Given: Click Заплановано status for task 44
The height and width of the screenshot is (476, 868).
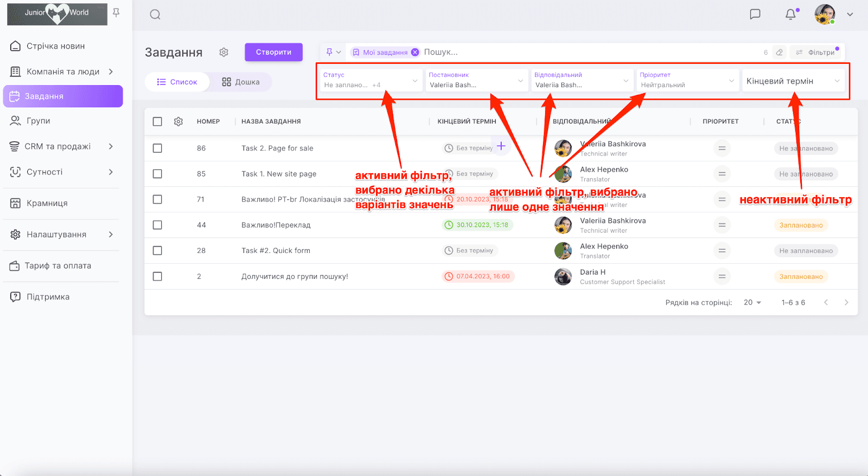Looking at the screenshot, I should coord(801,225).
